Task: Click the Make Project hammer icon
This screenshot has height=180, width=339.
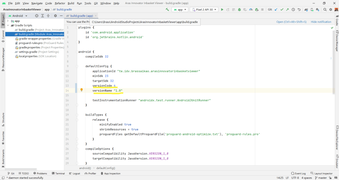Action: click(168, 10)
